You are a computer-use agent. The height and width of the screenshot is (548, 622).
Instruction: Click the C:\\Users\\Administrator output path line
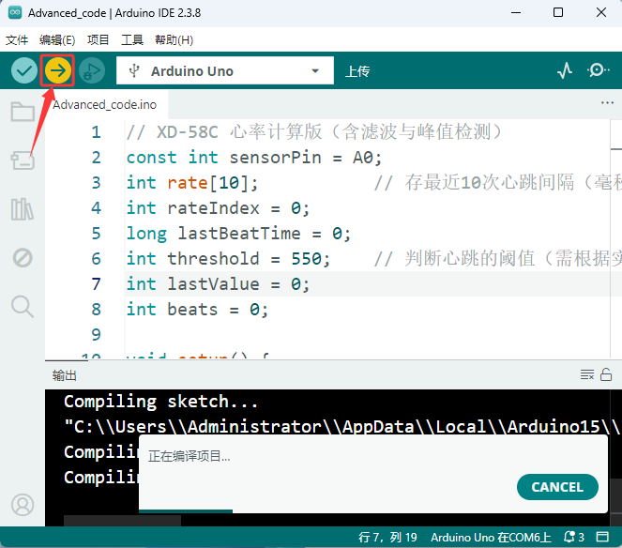(x=341, y=427)
